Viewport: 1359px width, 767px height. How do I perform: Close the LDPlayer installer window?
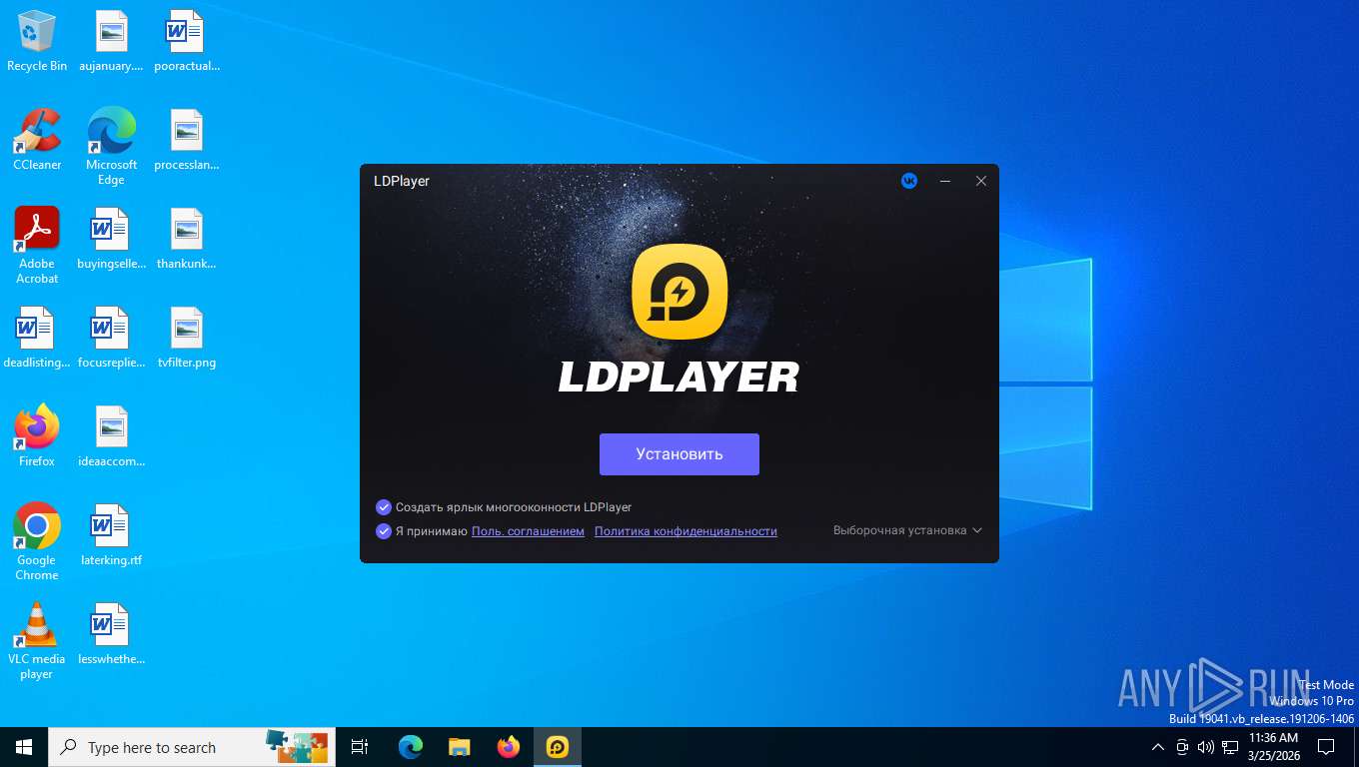(x=981, y=181)
